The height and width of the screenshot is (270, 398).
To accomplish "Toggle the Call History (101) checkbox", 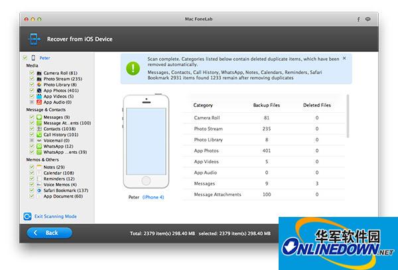I will [32, 135].
